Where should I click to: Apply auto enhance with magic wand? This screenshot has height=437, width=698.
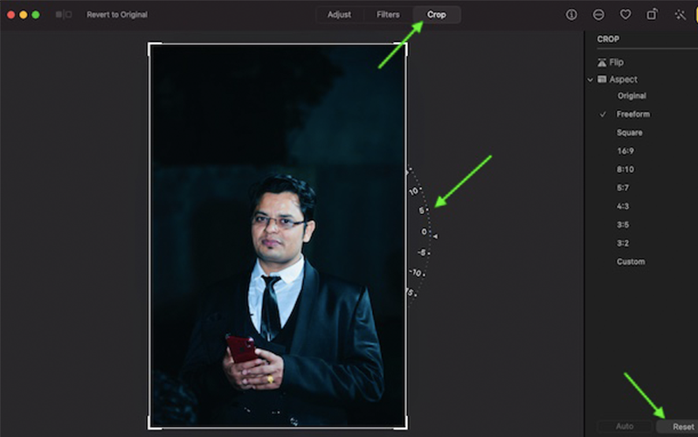[x=680, y=15]
